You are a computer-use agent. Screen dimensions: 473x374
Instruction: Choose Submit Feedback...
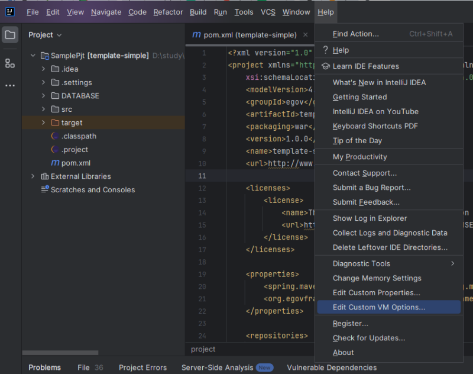(x=389, y=202)
